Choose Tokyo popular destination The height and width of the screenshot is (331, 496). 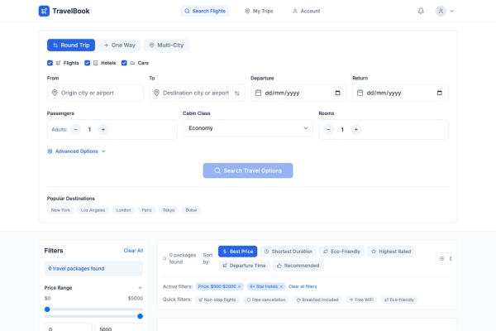click(x=169, y=210)
